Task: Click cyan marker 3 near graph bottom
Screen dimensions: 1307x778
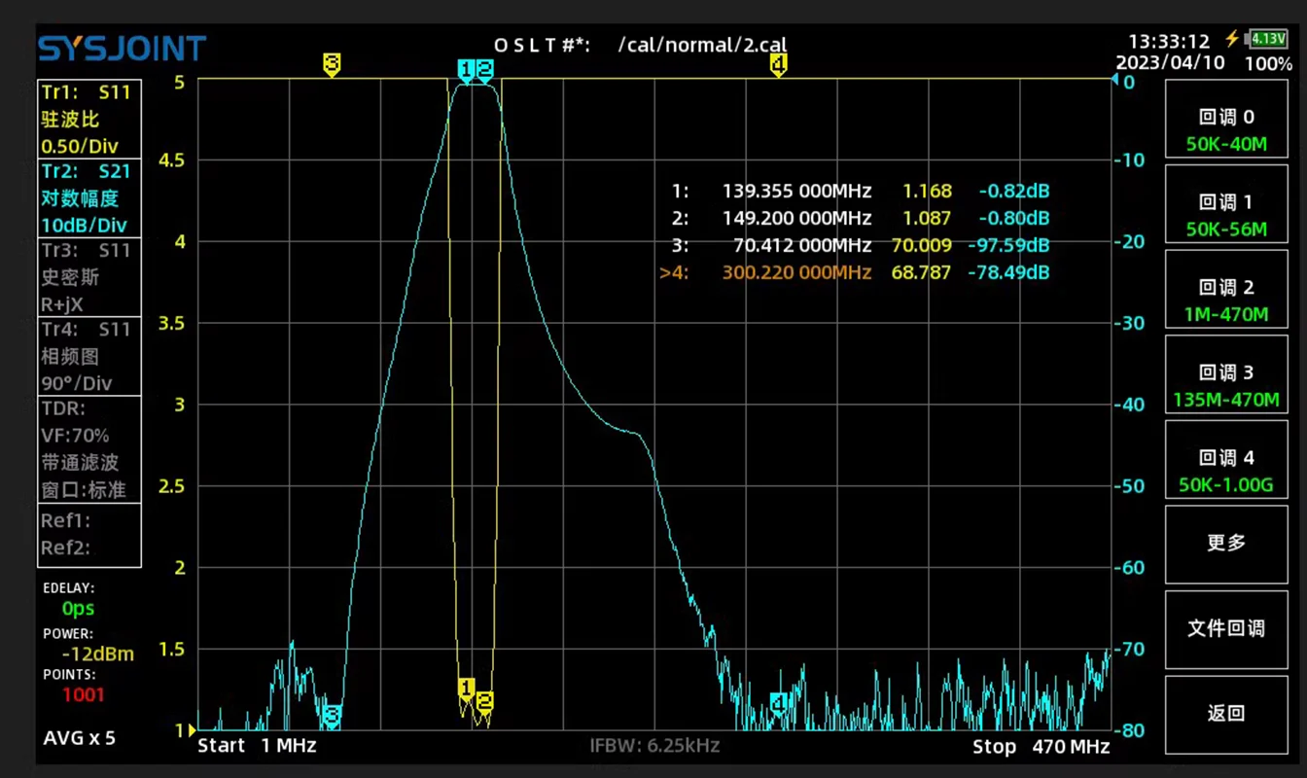Action: coord(332,716)
